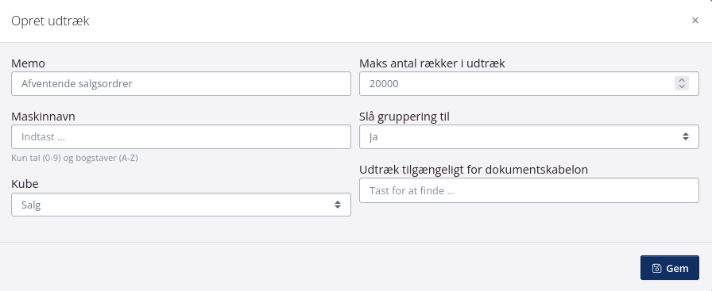The width and height of the screenshot is (712, 291).
Task: Save the extract with the Gem button
Action: (669, 268)
